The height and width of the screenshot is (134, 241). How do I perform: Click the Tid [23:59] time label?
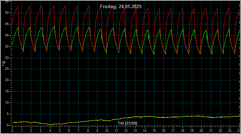pyautogui.click(x=127, y=123)
